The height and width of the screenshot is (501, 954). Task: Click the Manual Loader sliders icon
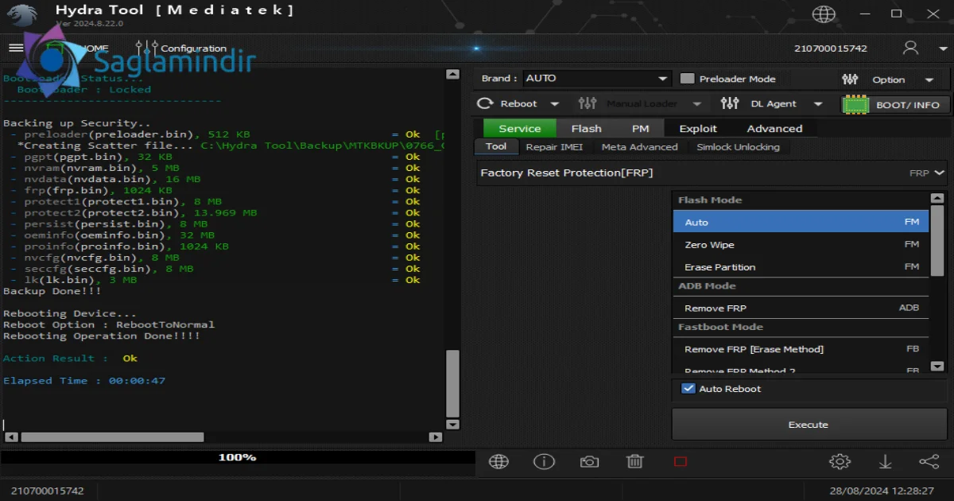click(588, 103)
